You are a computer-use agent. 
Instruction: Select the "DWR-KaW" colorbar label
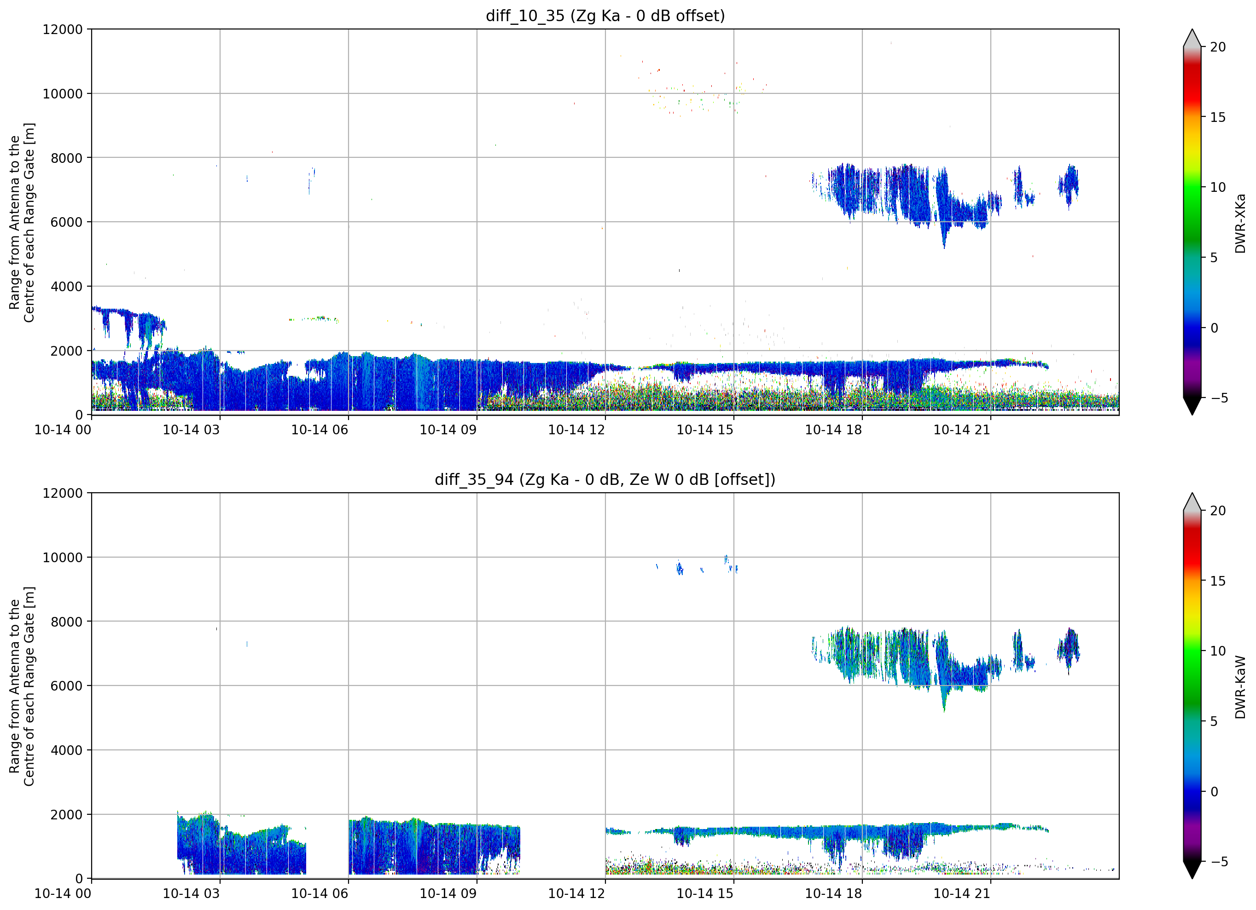[1240, 687]
